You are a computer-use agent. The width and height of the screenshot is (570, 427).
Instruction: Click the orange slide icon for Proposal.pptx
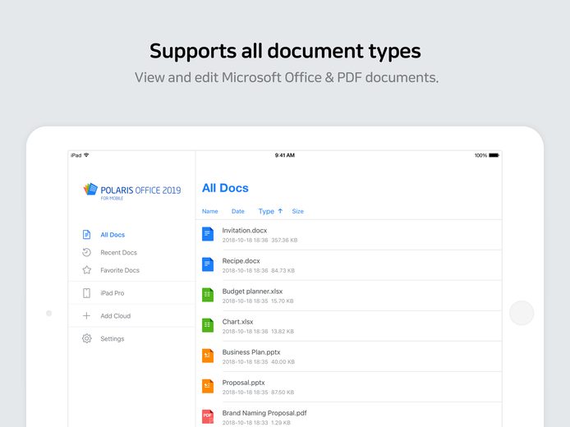[208, 386]
